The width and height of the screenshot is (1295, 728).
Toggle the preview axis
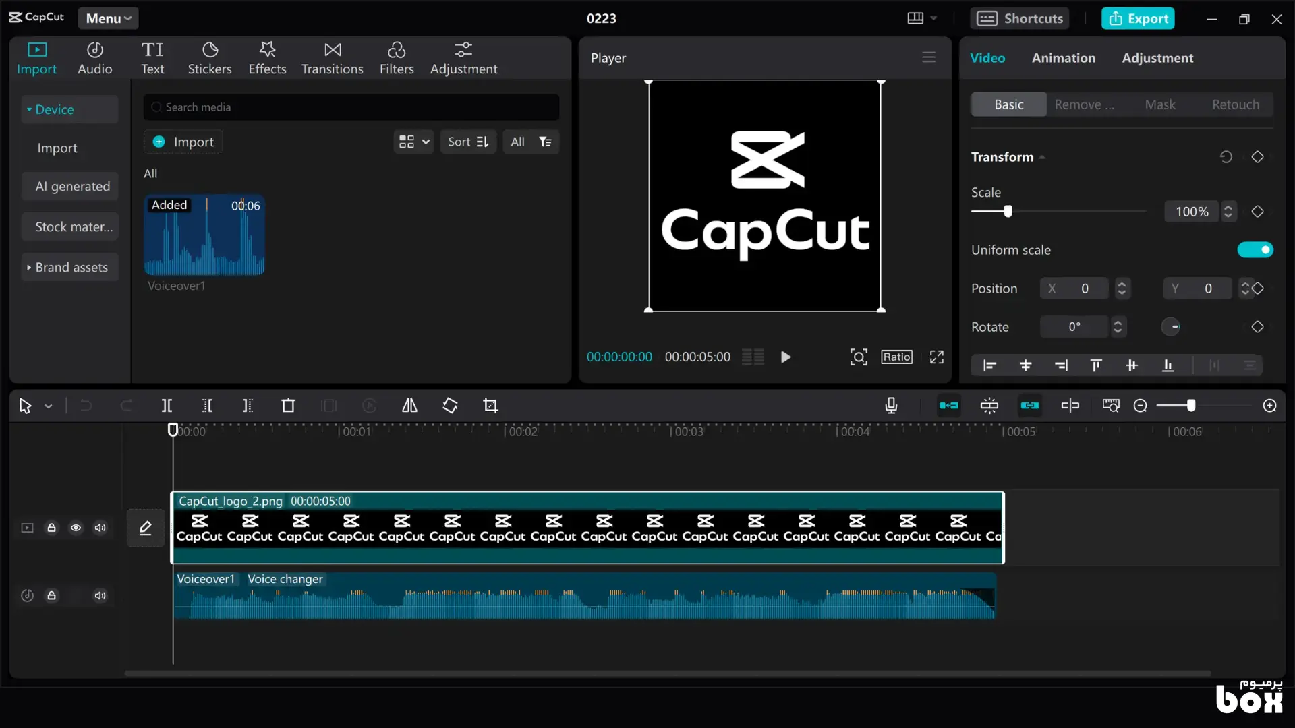pyautogui.click(x=1070, y=406)
